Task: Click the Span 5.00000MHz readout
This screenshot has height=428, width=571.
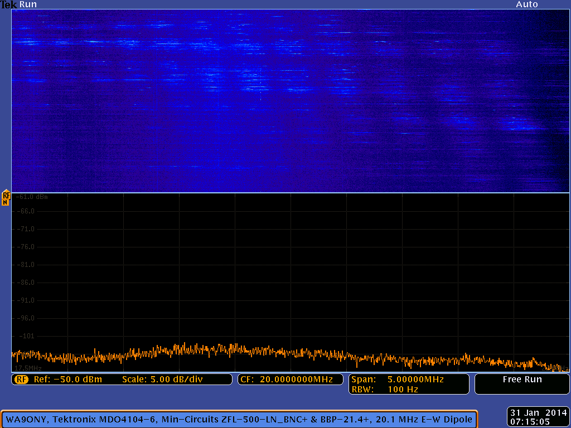Action: coord(398,379)
